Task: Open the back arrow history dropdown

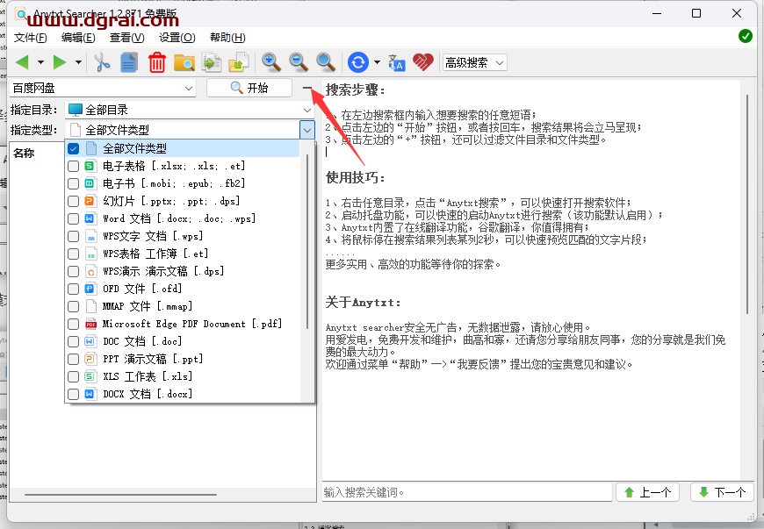Action: tap(41, 62)
